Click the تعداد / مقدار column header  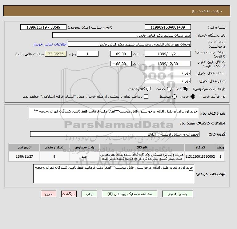tap(54, 147)
